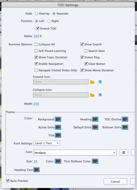137x190 pixels.
Task: Delete the Collapse Icon with trash icon
Action: [x=100, y=95]
